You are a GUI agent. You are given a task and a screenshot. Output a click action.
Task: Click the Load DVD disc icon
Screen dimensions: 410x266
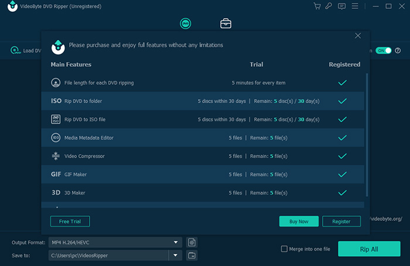15,50
